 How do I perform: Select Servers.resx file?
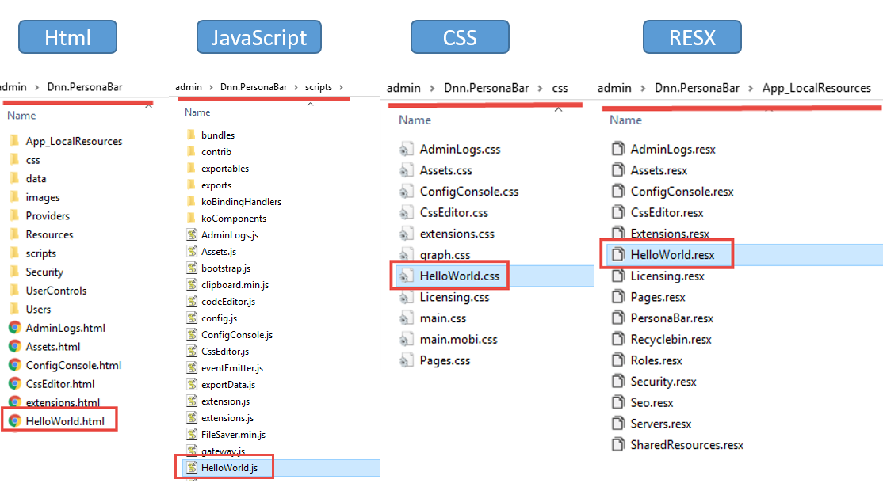coord(660,424)
